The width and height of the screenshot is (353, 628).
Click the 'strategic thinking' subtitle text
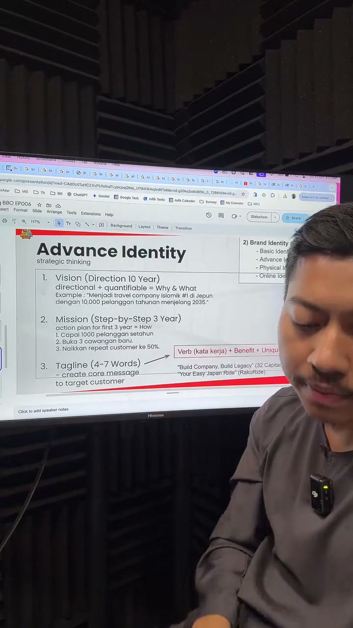[x=63, y=262]
